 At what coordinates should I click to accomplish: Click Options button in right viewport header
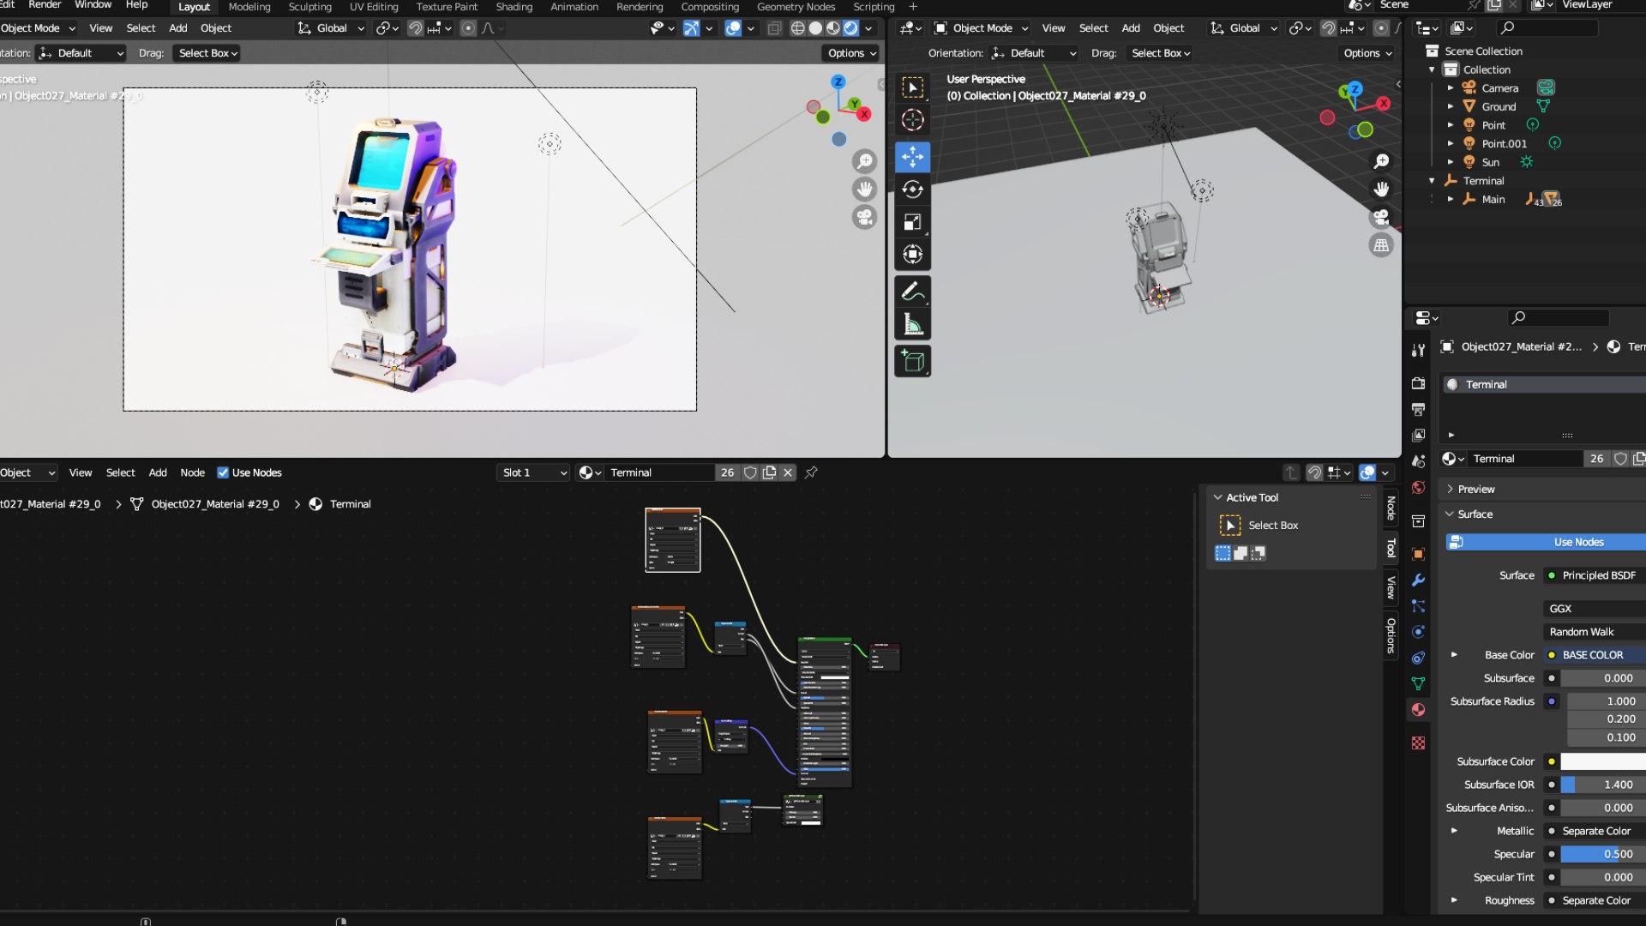tap(1367, 53)
